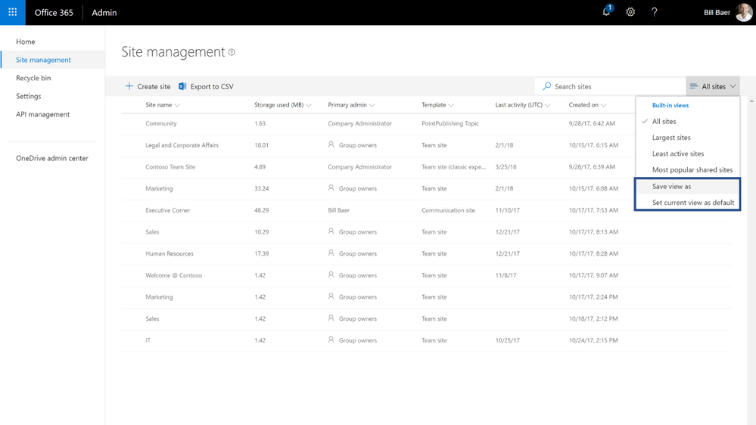The image size is (756, 425).
Task: Click the 10/24/17, 2:15 PM created date
Action: 593,340
